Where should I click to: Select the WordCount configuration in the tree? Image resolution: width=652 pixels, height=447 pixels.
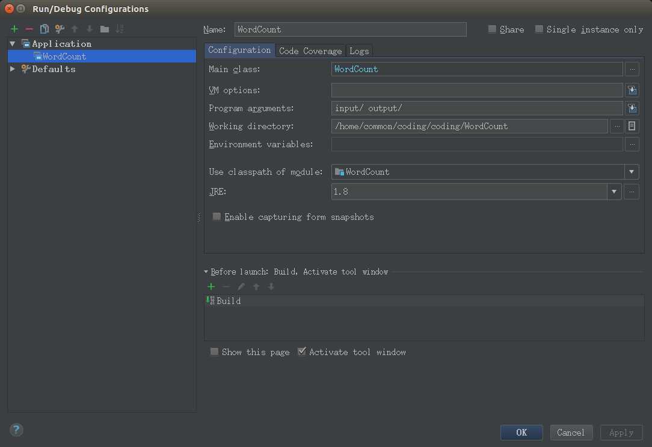102,56
